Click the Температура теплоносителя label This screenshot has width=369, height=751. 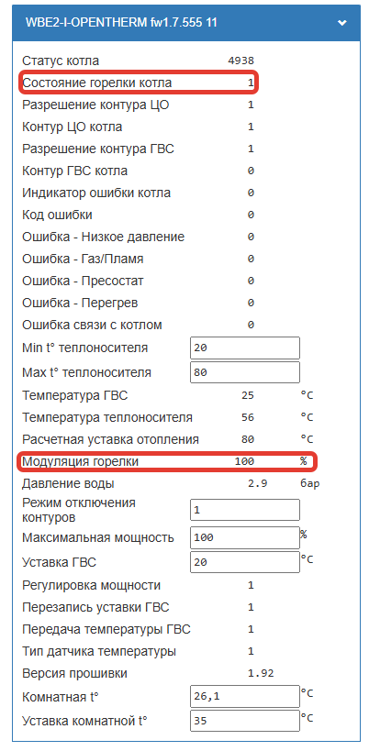[107, 417]
